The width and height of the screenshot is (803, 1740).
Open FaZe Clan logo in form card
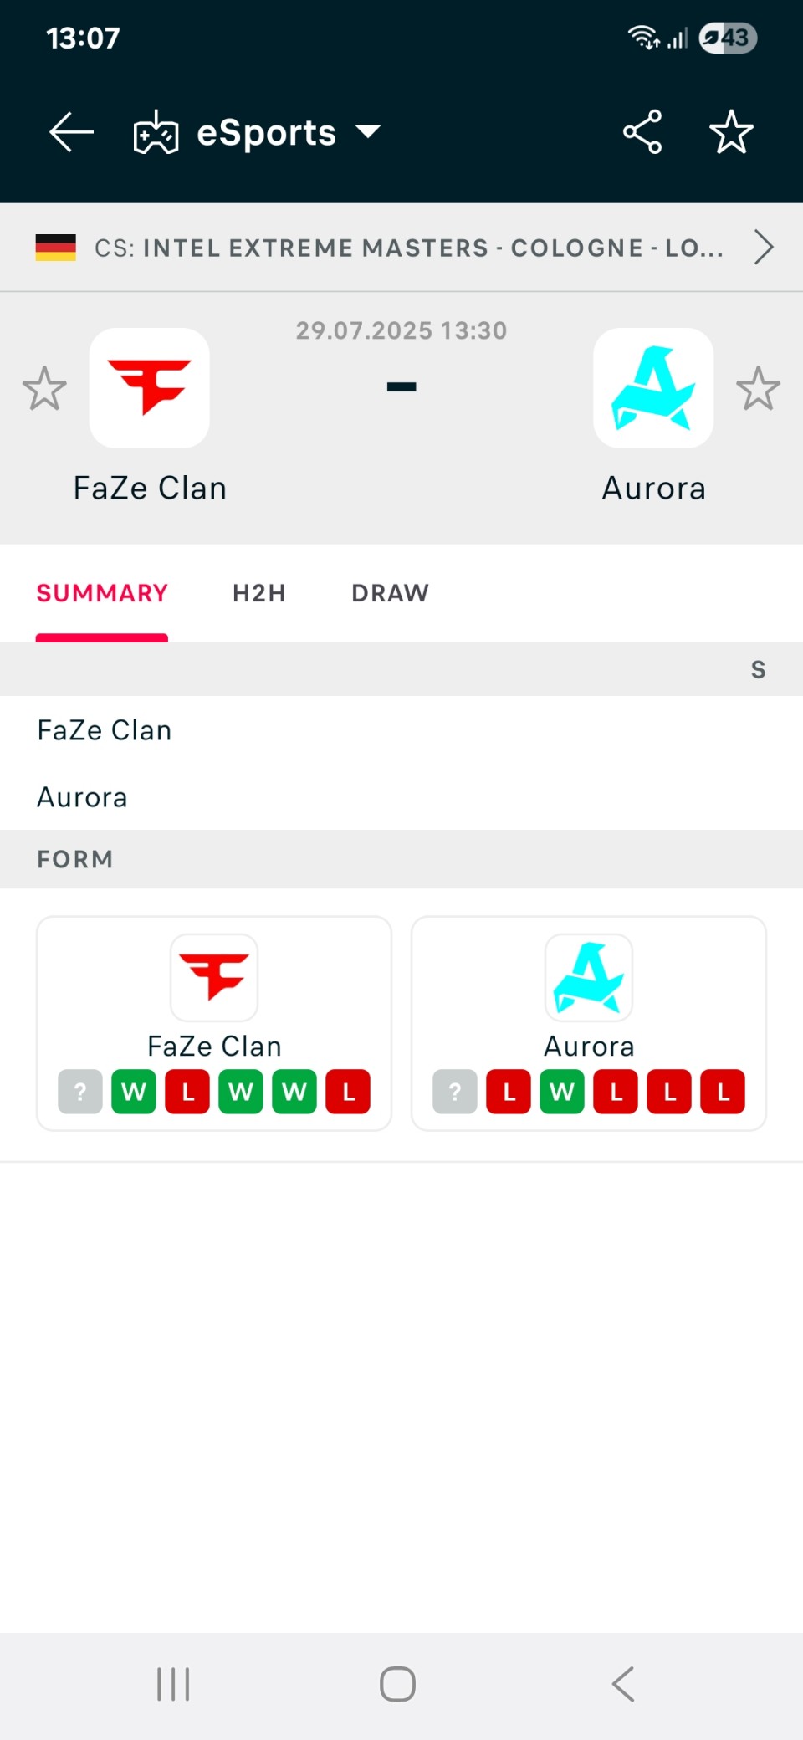click(214, 978)
